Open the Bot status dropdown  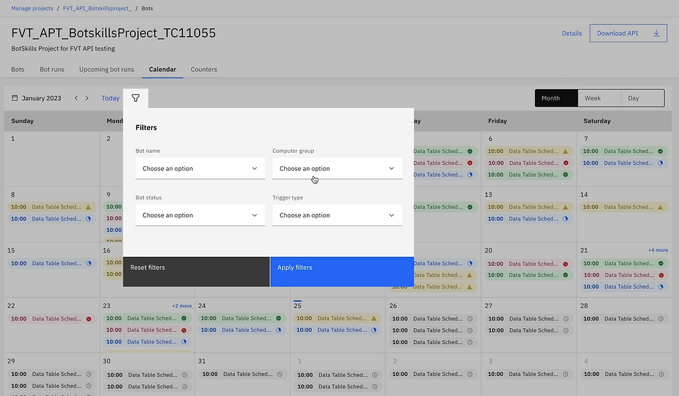point(200,215)
